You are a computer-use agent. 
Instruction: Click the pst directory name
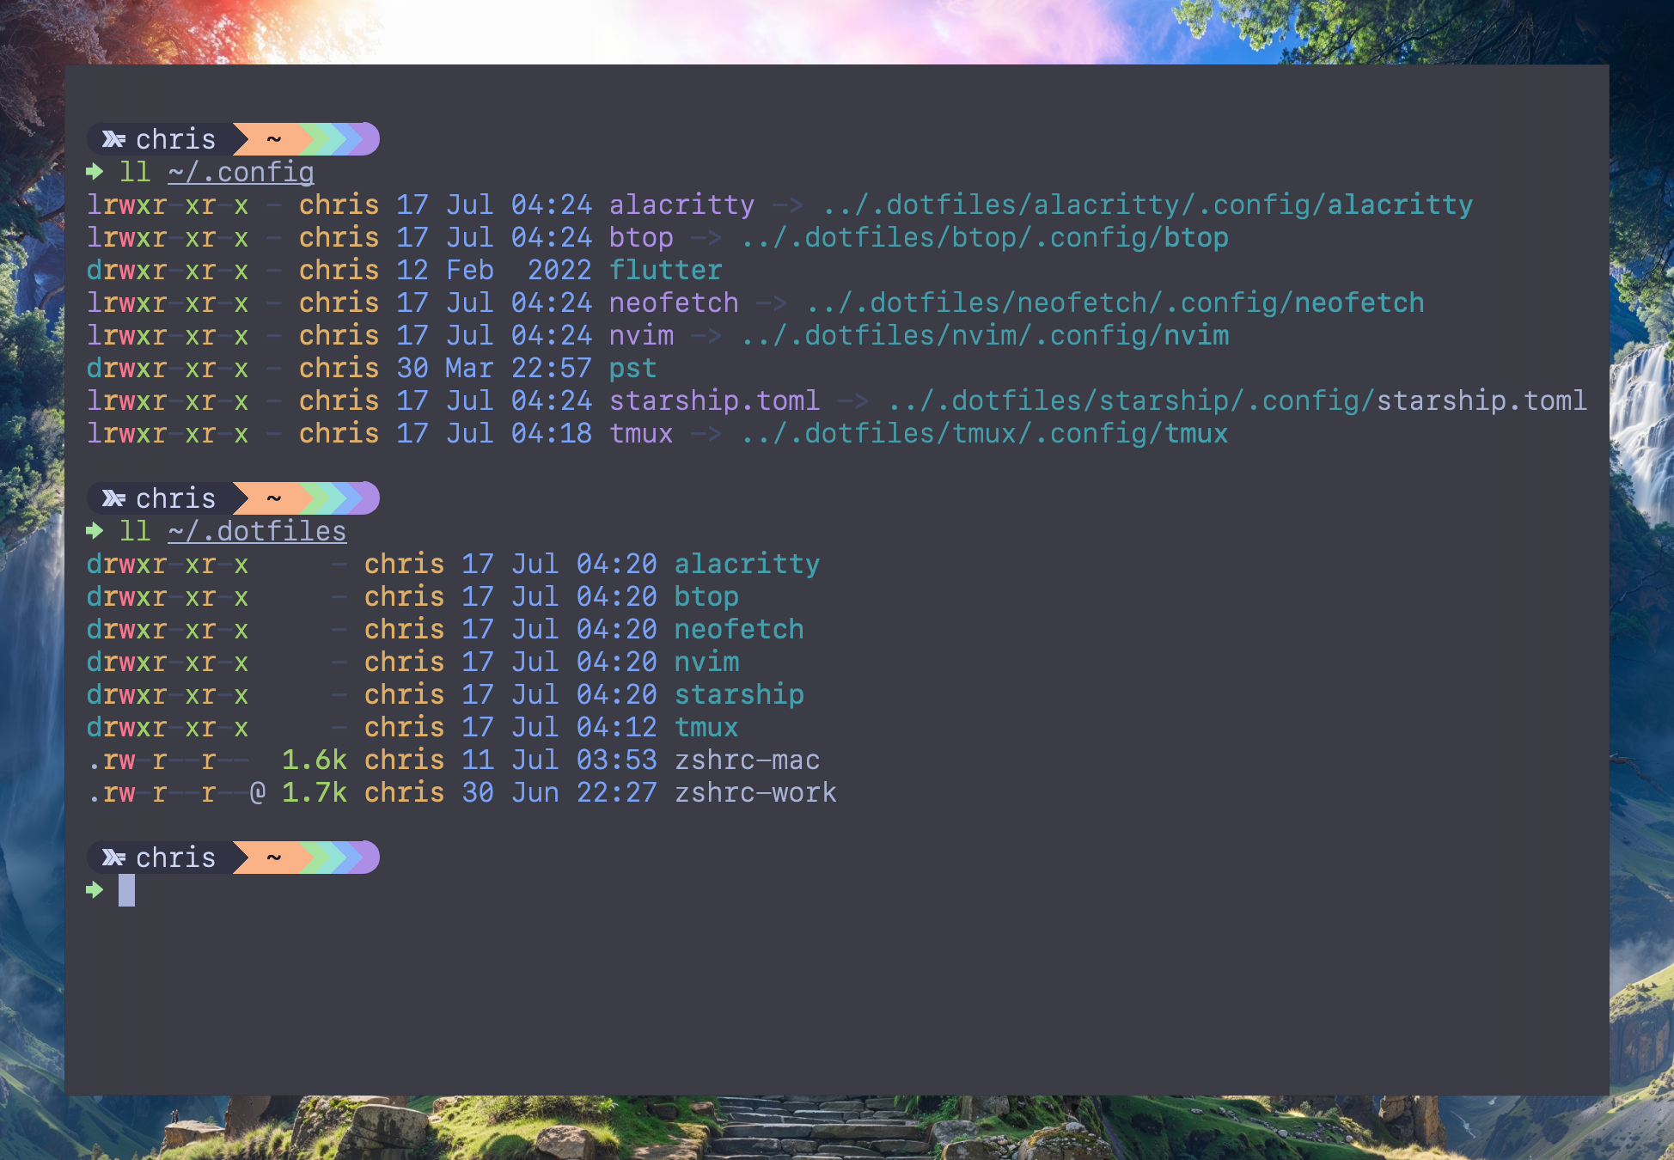pos(632,369)
